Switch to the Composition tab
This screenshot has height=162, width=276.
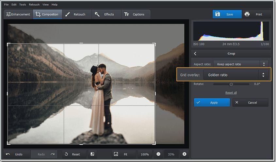pos(47,14)
